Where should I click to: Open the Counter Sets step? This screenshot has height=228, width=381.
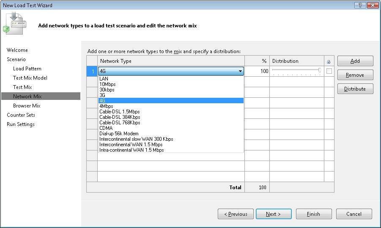pyautogui.click(x=21, y=115)
